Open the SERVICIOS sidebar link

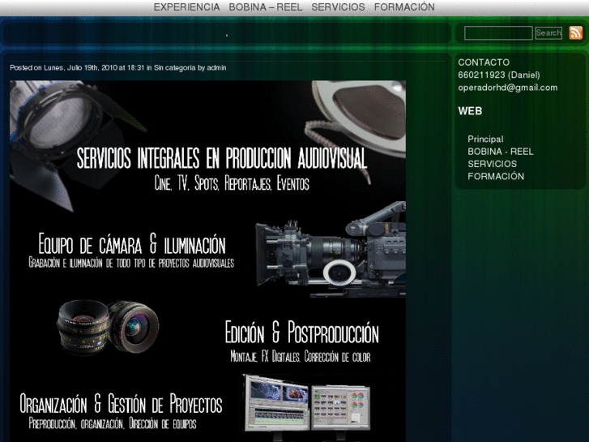[x=492, y=164]
